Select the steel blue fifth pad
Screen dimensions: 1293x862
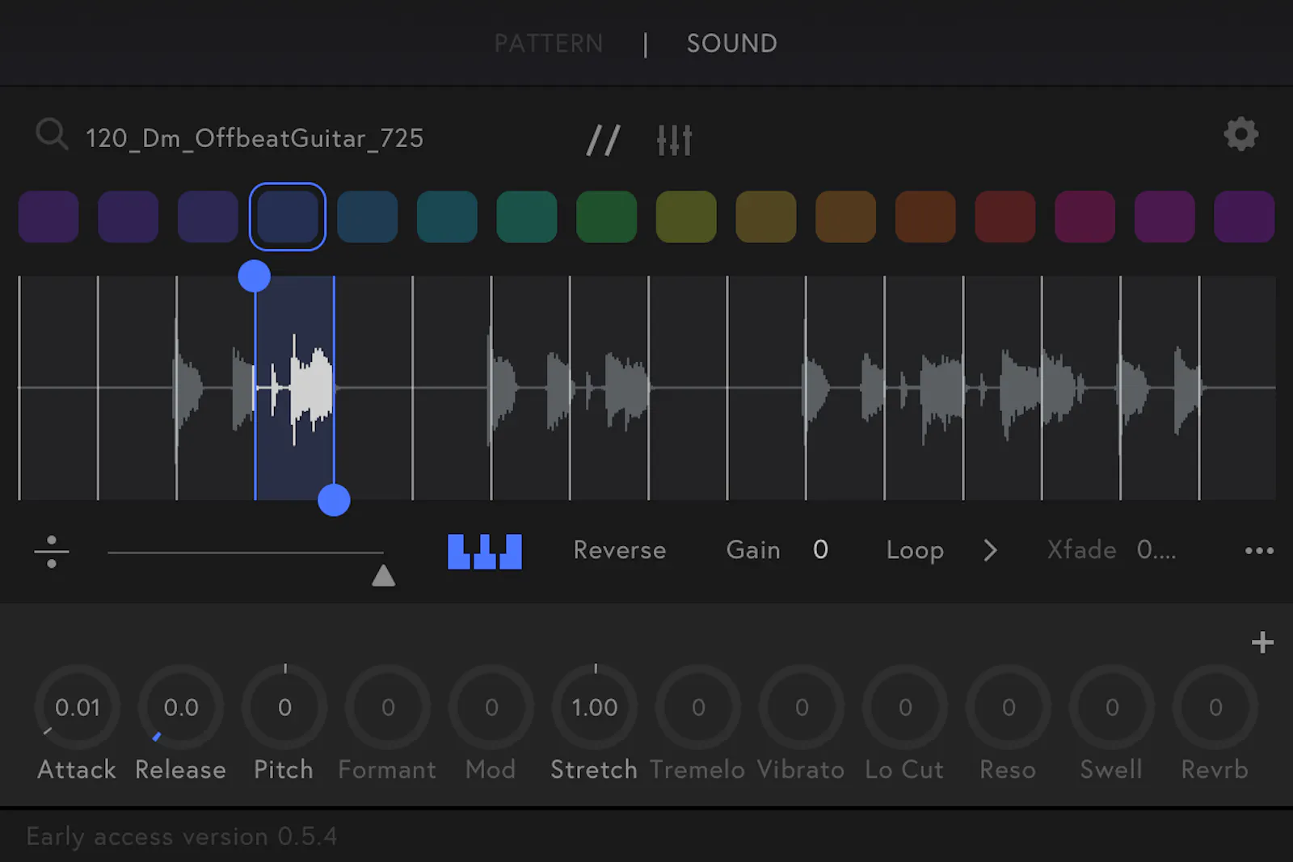367,217
